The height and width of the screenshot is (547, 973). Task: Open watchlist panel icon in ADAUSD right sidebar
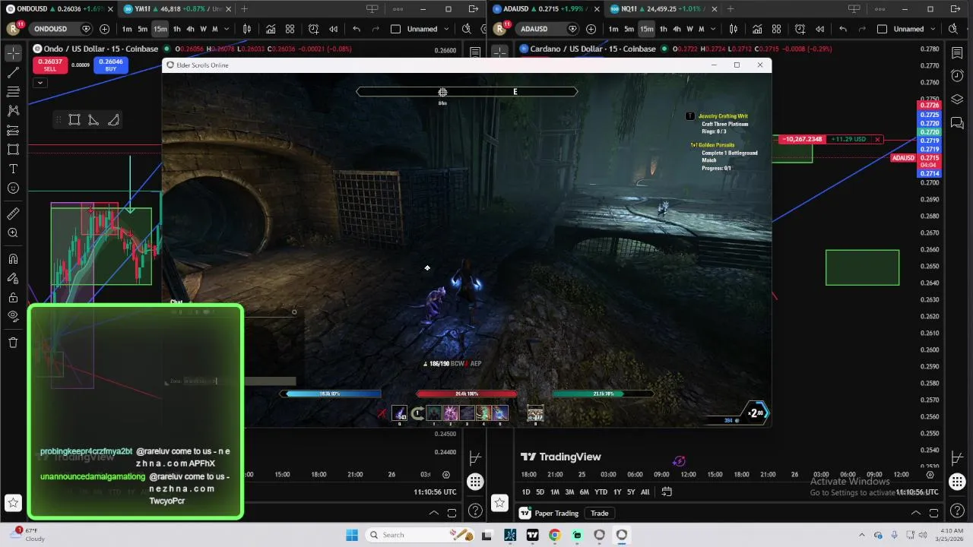pos(957,52)
